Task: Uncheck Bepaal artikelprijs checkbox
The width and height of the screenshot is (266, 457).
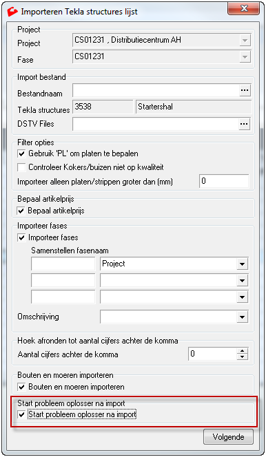Action: [21, 211]
